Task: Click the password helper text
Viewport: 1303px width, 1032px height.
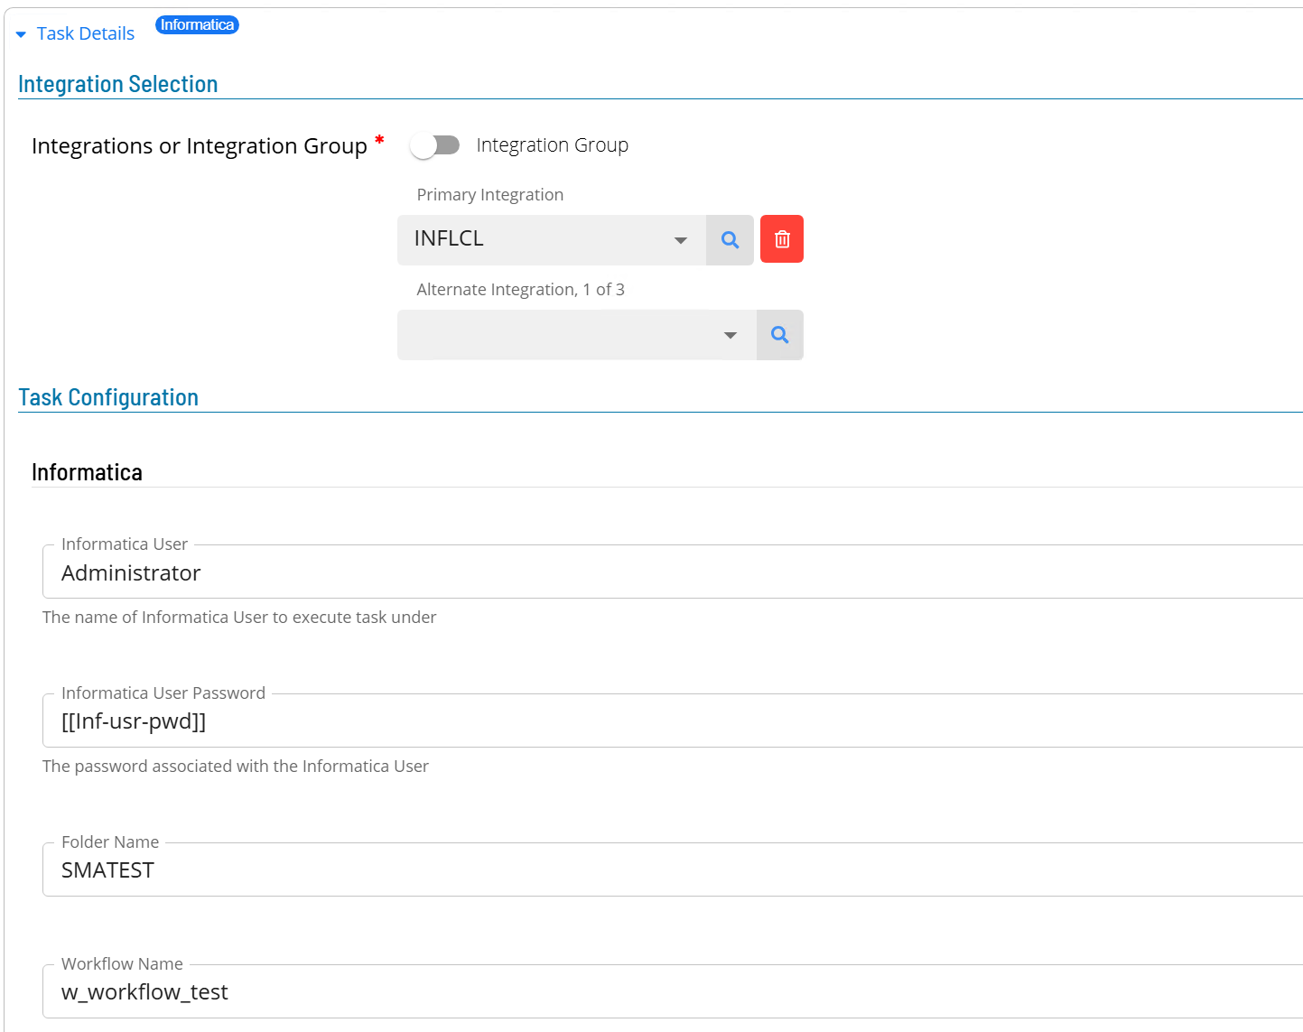Action: (236, 767)
